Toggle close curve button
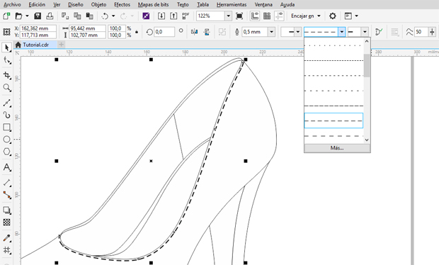Screen dimensions: 439x265 (379, 32)
